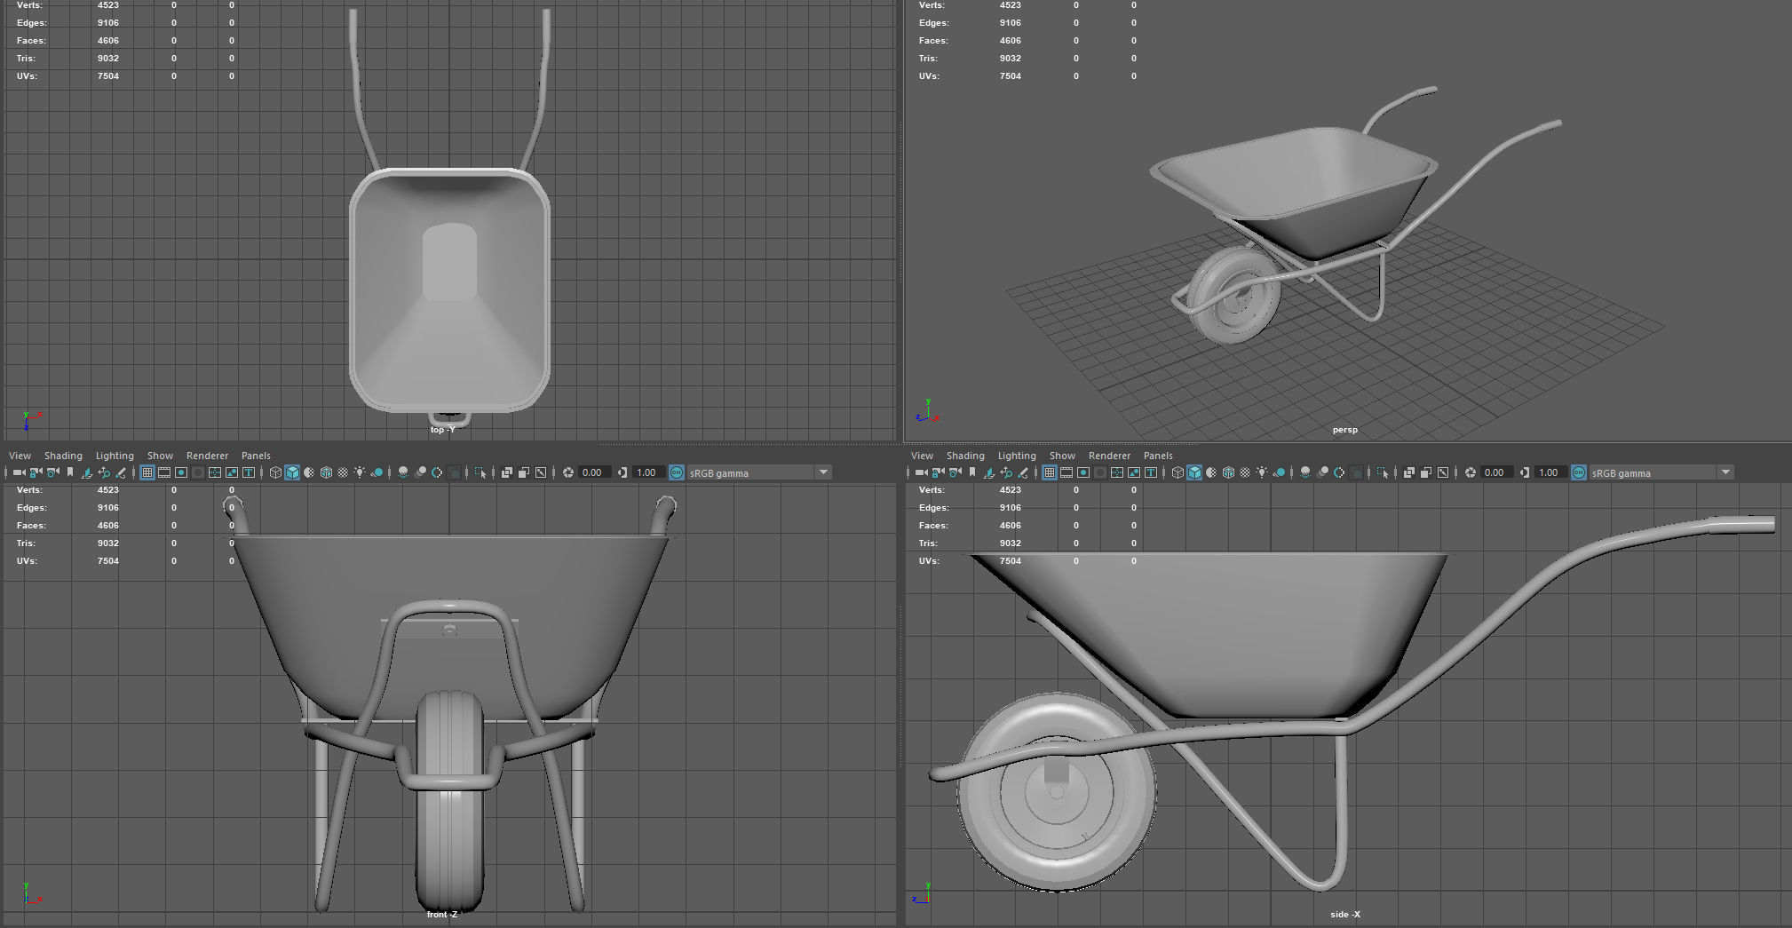Toggle Multisample Anti-aliasing in front view toolbar

[437, 472]
